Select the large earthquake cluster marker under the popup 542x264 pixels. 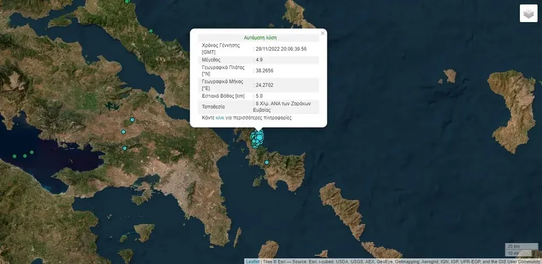pos(257,138)
